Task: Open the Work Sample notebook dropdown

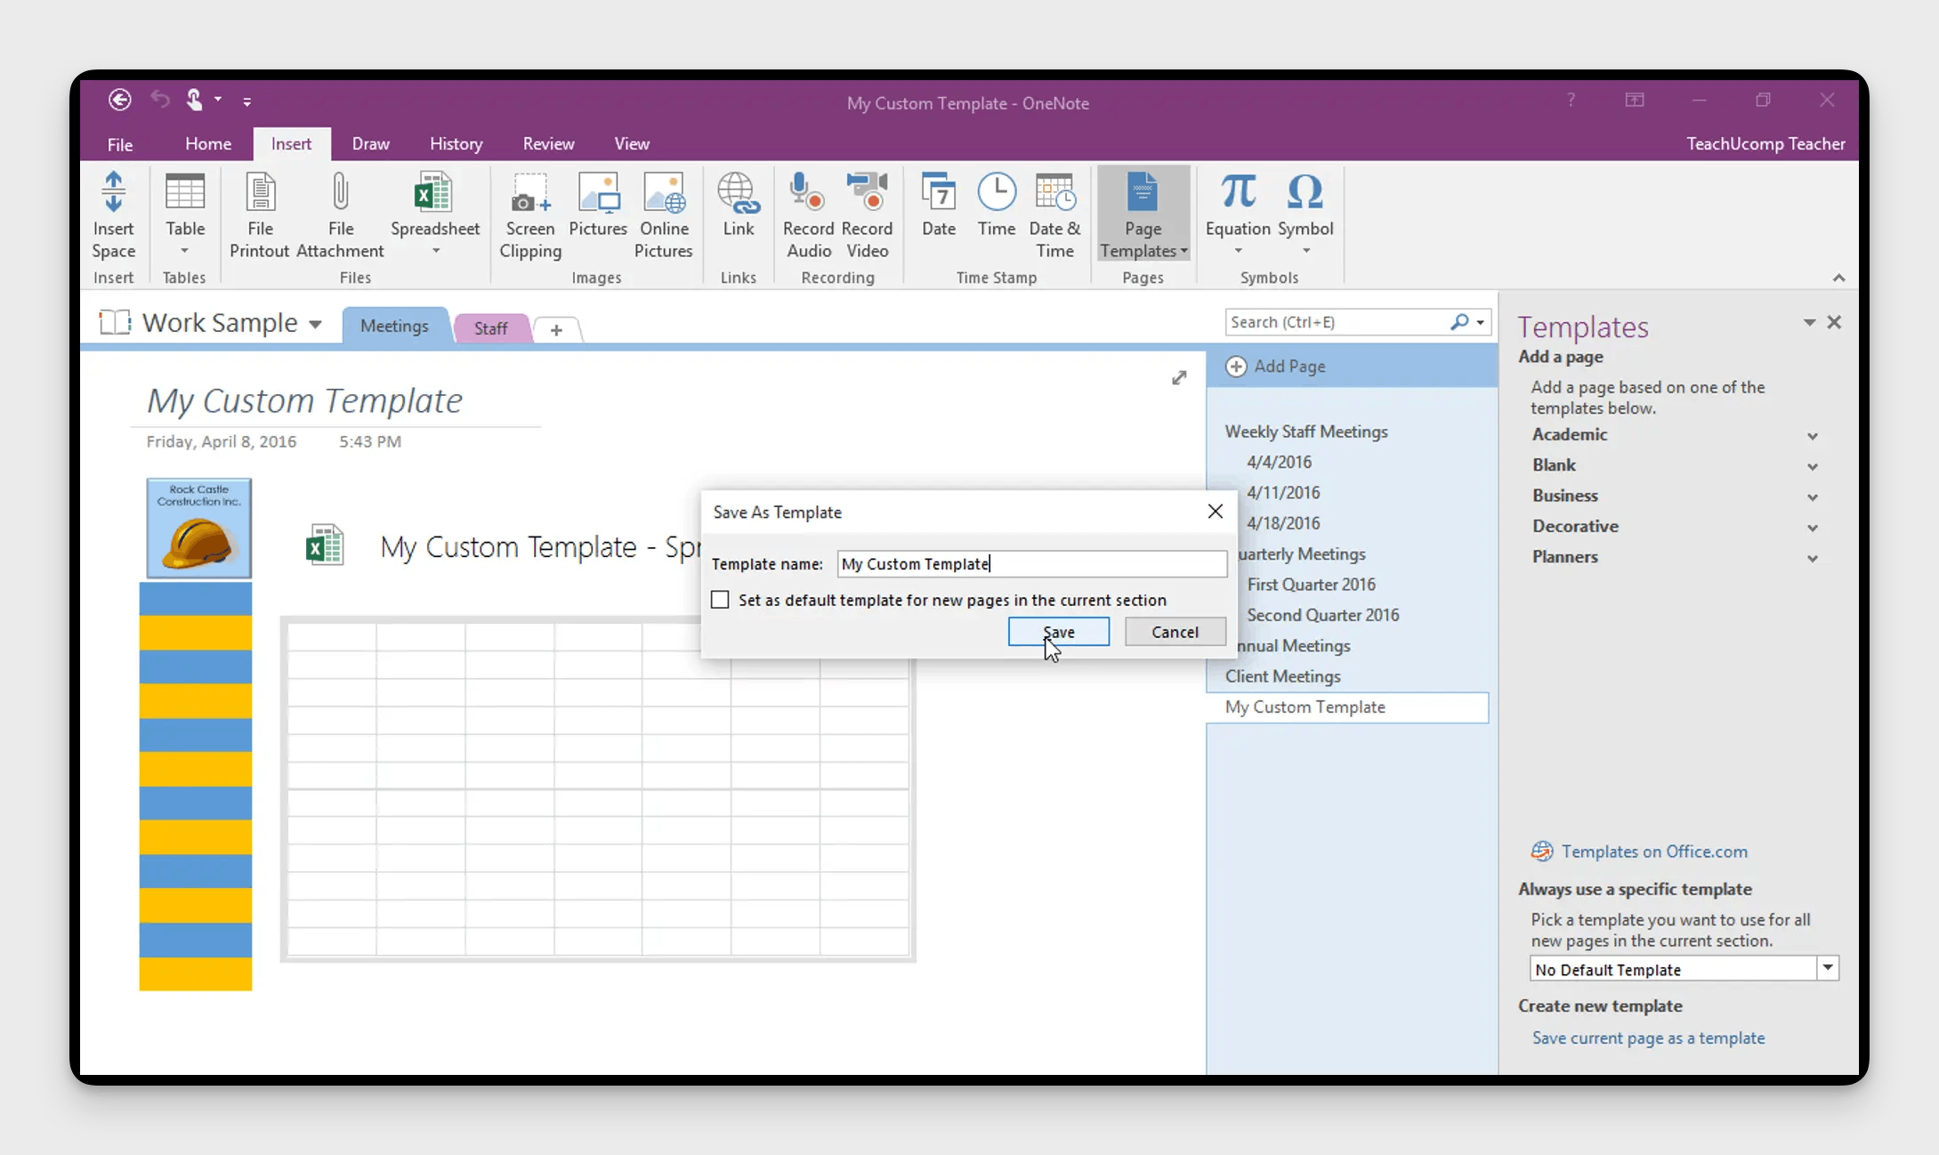Action: (315, 324)
